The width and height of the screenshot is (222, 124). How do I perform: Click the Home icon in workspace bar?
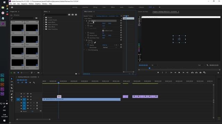pos(12,7)
